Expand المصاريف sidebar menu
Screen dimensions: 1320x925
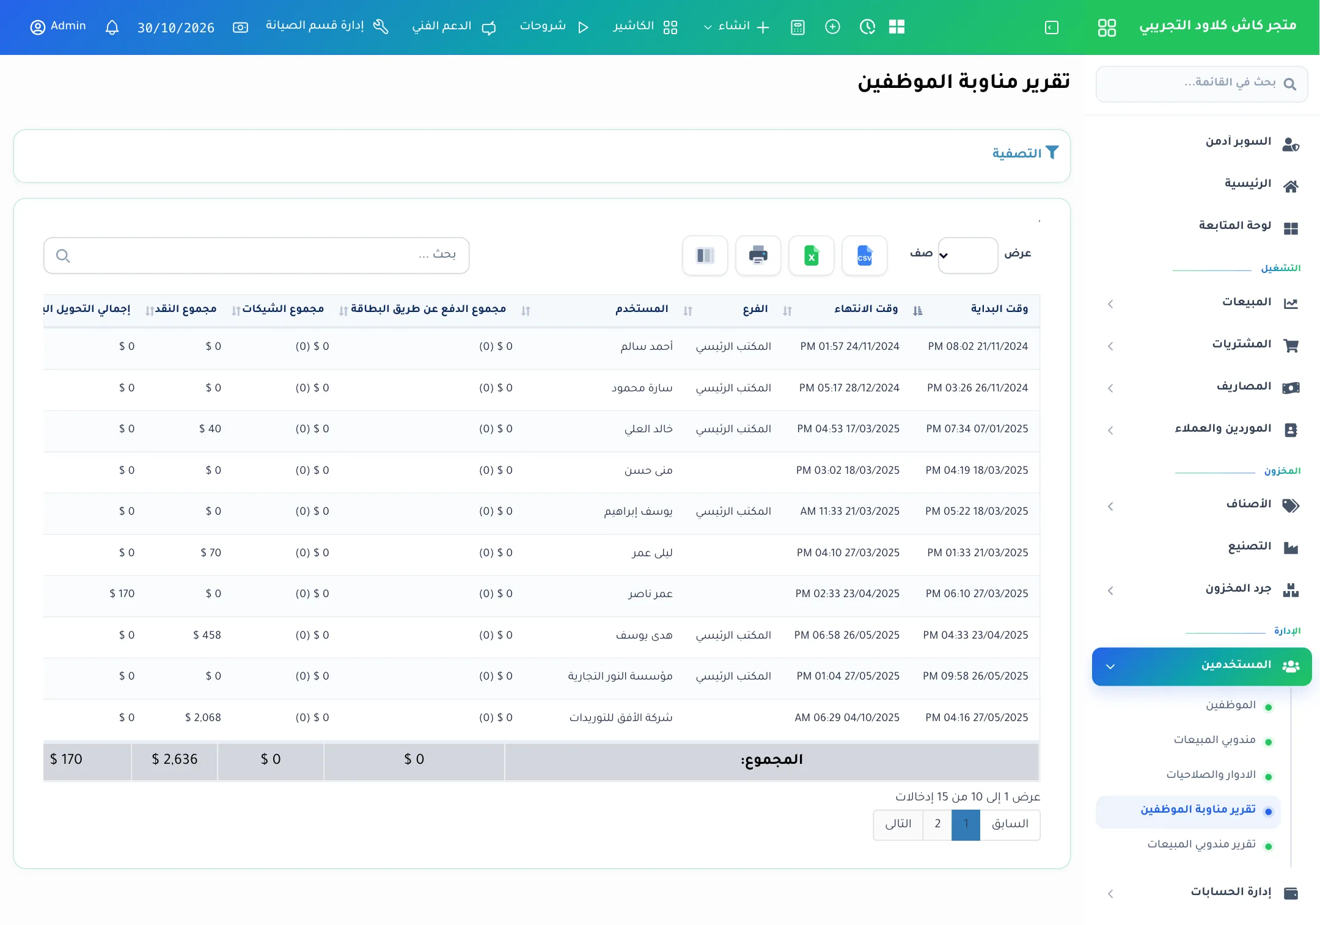point(1201,387)
